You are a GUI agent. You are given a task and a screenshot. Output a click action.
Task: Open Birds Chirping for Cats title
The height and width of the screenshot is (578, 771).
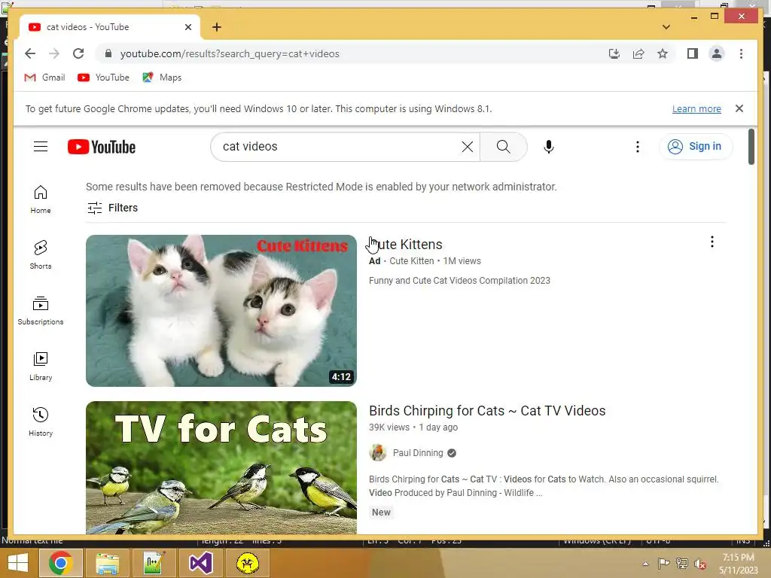487,411
